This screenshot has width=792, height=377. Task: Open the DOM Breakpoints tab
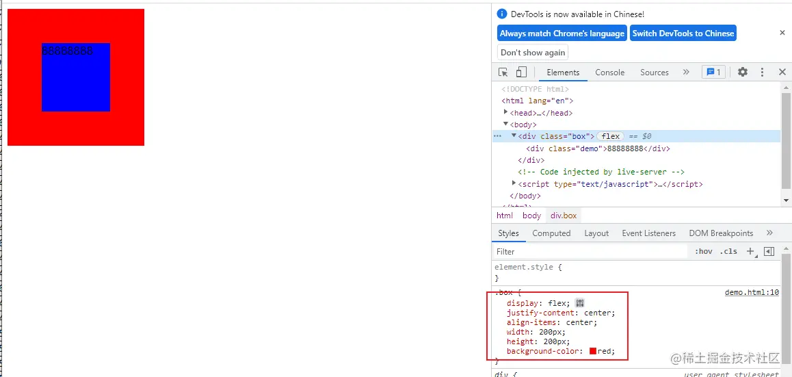pyautogui.click(x=721, y=233)
